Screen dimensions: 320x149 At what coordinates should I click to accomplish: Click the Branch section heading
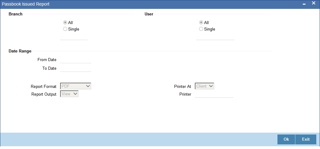point(15,14)
